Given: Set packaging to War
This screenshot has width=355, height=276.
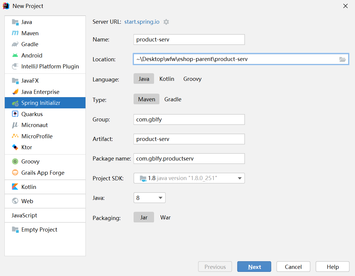Looking at the screenshot, I should click(165, 217).
